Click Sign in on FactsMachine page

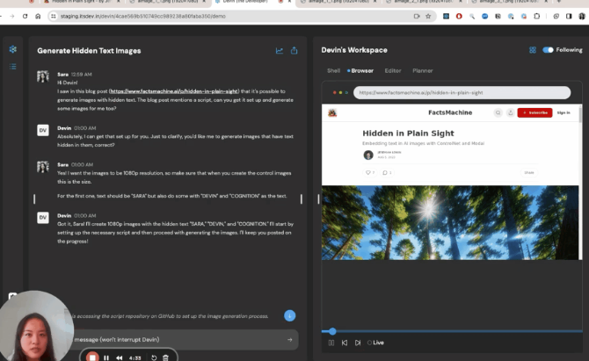tap(563, 112)
